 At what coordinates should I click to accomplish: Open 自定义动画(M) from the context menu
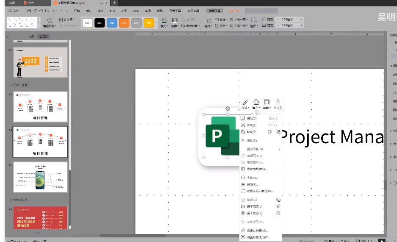(x=261, y=231)
